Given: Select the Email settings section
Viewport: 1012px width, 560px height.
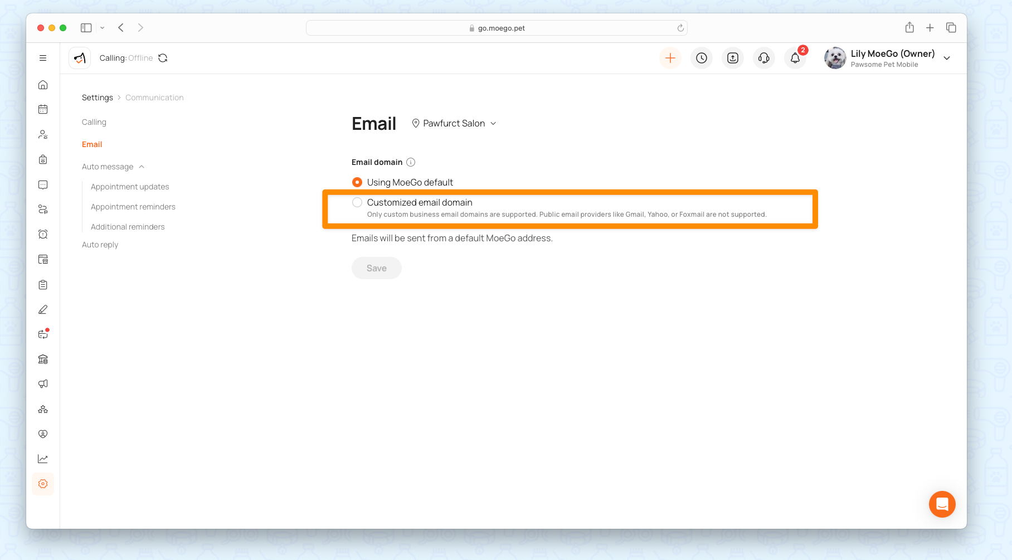Looking at the screenshot, I should tap(92, 144).
